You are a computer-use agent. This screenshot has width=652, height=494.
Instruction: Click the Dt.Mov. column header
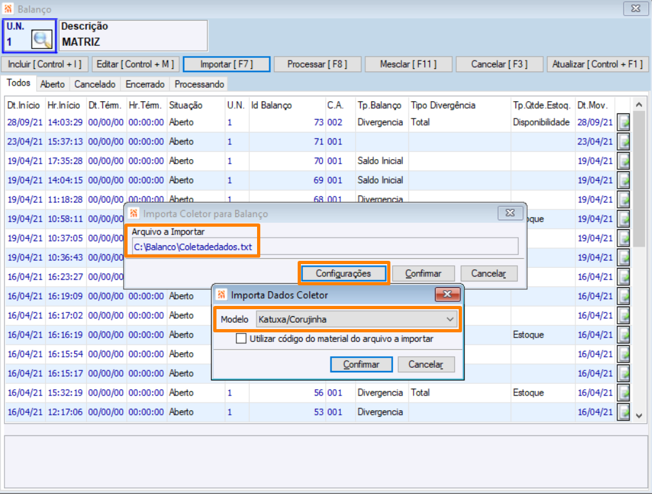[x=595, y=105]
